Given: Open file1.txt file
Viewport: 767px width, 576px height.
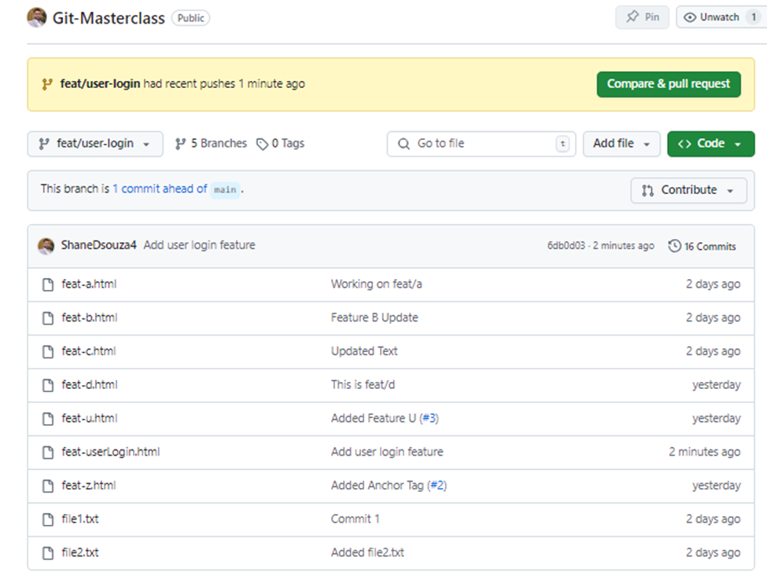Looking at the screenshot, I should pos(80,519).
